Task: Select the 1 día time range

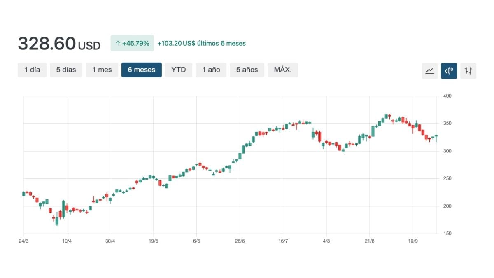Action: pos(32,70)
